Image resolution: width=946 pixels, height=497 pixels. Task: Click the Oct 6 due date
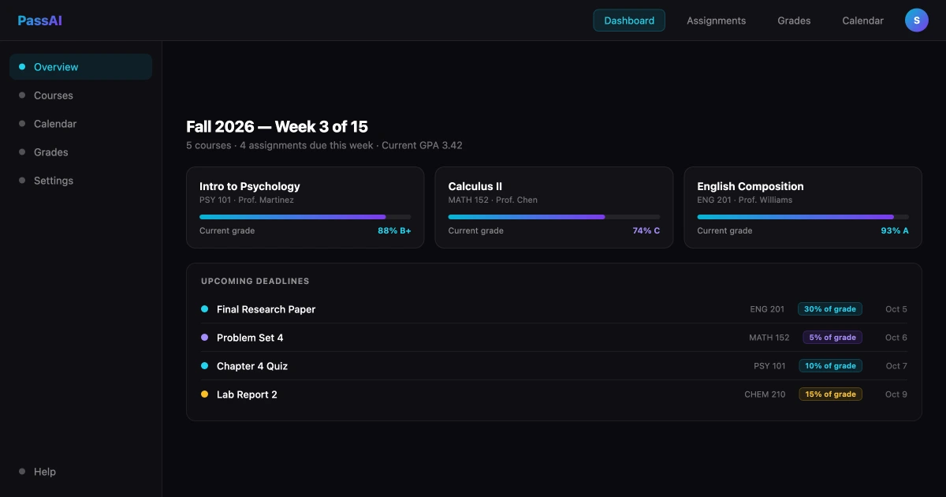(896, 338)
